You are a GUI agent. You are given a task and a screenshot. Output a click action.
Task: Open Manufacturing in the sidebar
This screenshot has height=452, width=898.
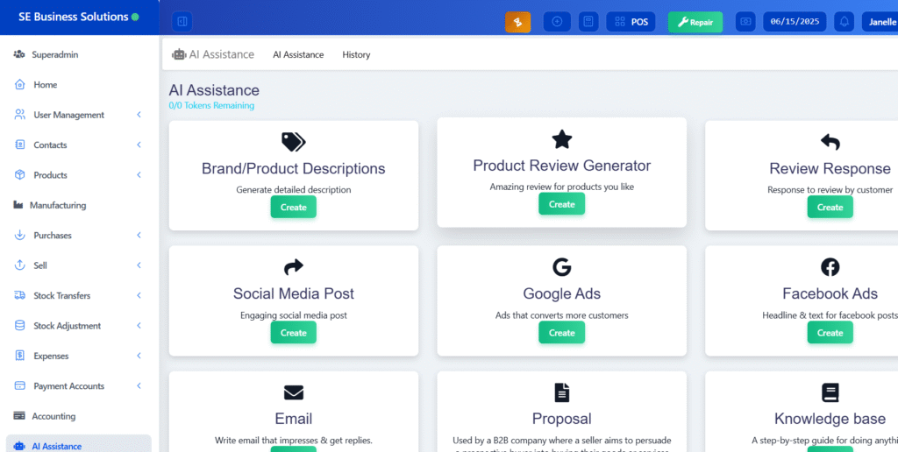pyautogui.click(x=58, y=205)
